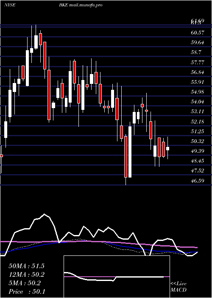Click the NYSE exchange label

pyautogui.click(x=10, y=5)
